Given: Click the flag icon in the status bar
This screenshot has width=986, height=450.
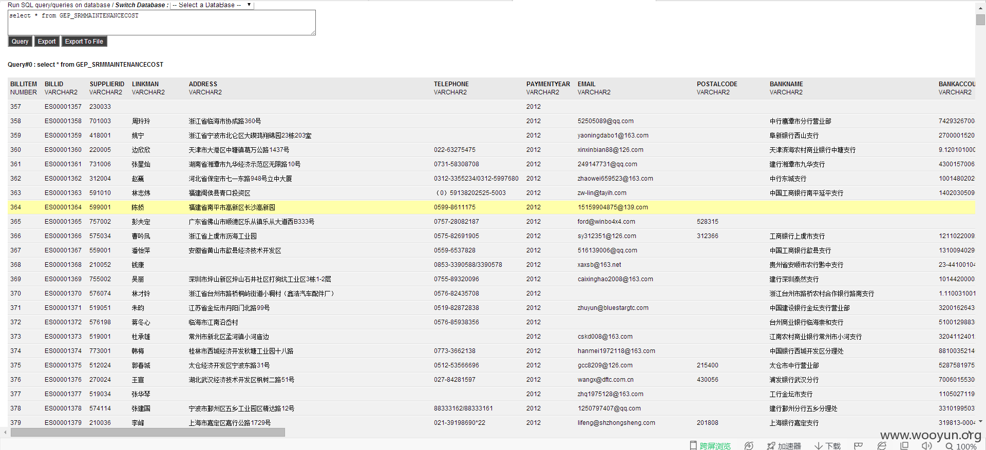Looking at the screenshot, I should pyautogui.click(x=858, y=446).
